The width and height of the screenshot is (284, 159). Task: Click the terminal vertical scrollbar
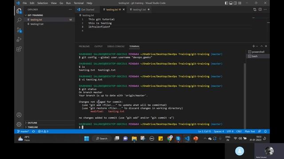(245, 95)
